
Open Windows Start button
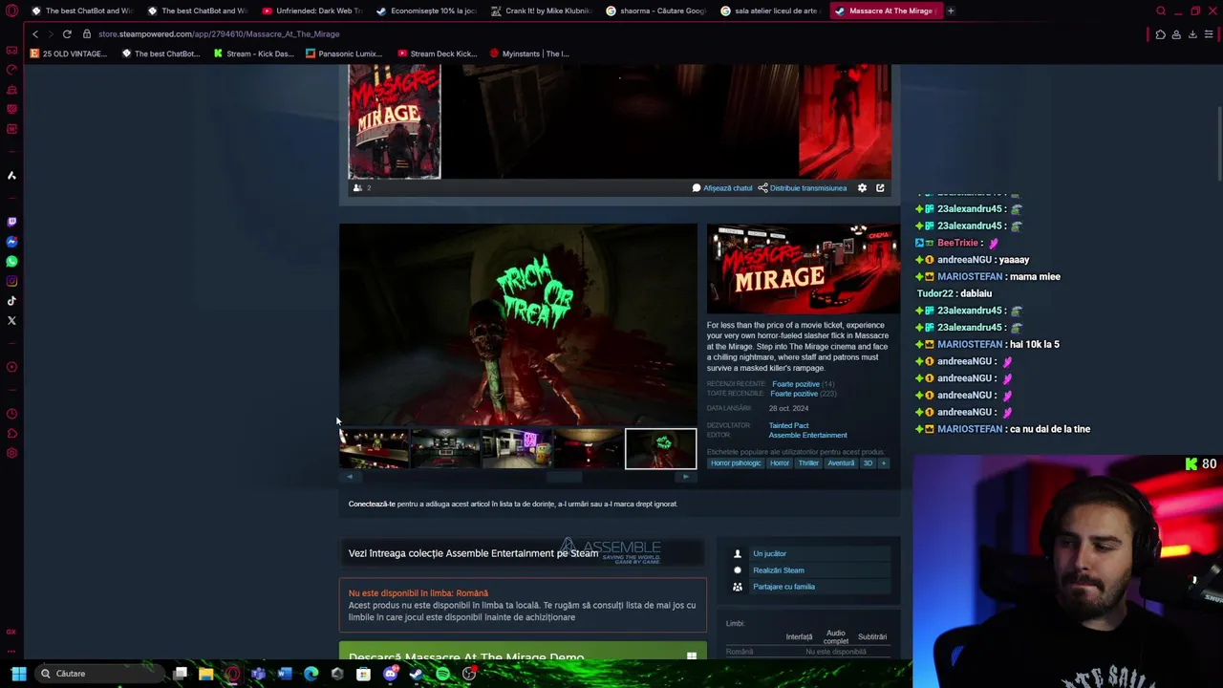18,674
